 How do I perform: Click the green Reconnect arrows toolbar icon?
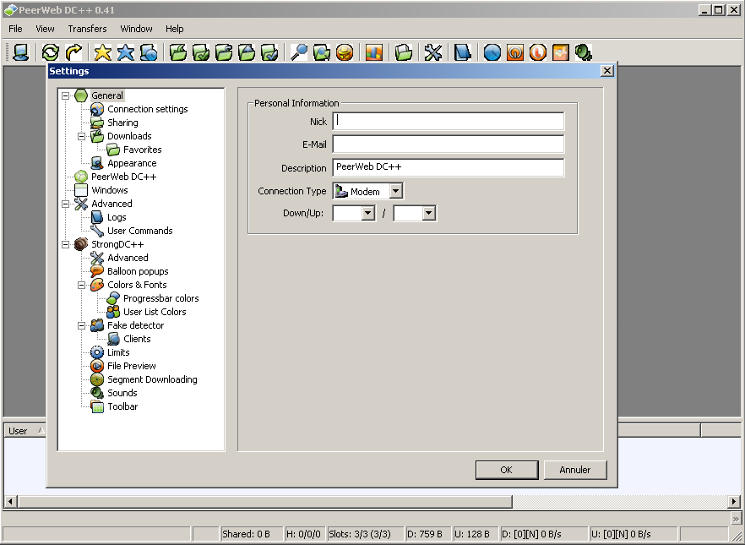pos(51,52)
